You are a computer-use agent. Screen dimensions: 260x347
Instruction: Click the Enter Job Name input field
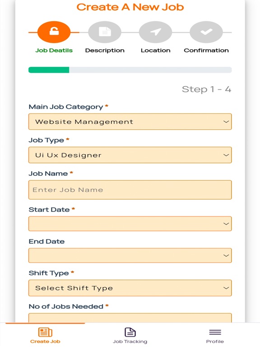click(130, 190)
